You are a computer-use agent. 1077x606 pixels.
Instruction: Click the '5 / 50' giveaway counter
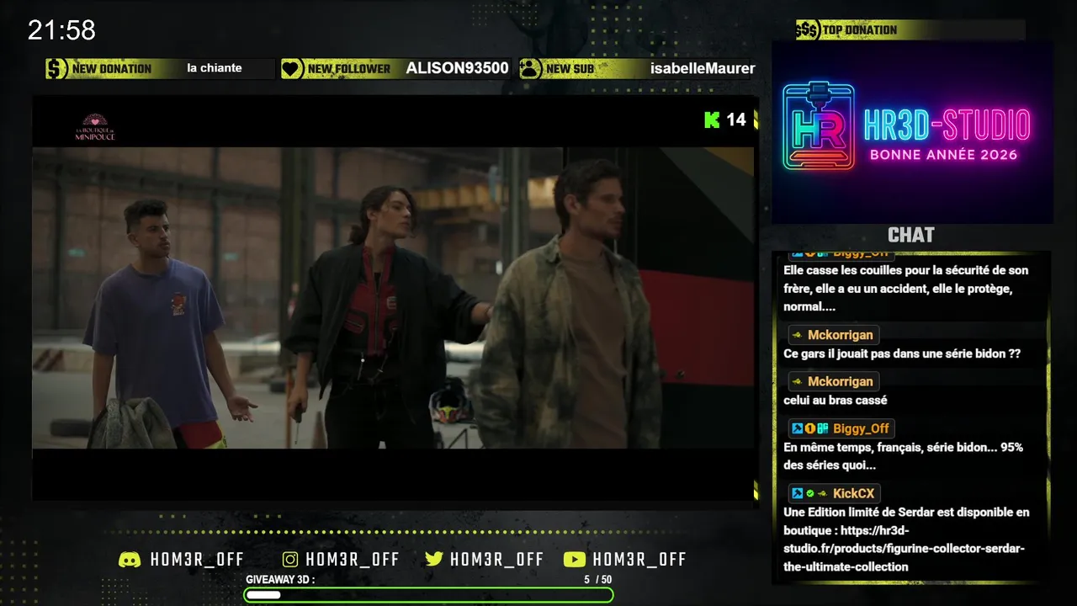pyautogui.click(x=598, y=579)
